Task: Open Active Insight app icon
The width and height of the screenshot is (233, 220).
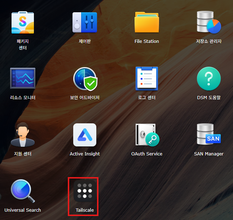Action: click(85, 135)
